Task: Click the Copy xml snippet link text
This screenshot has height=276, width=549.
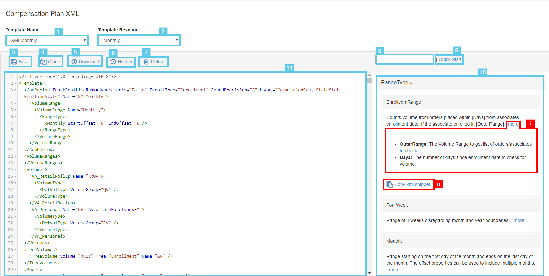Action: point(412,184)
